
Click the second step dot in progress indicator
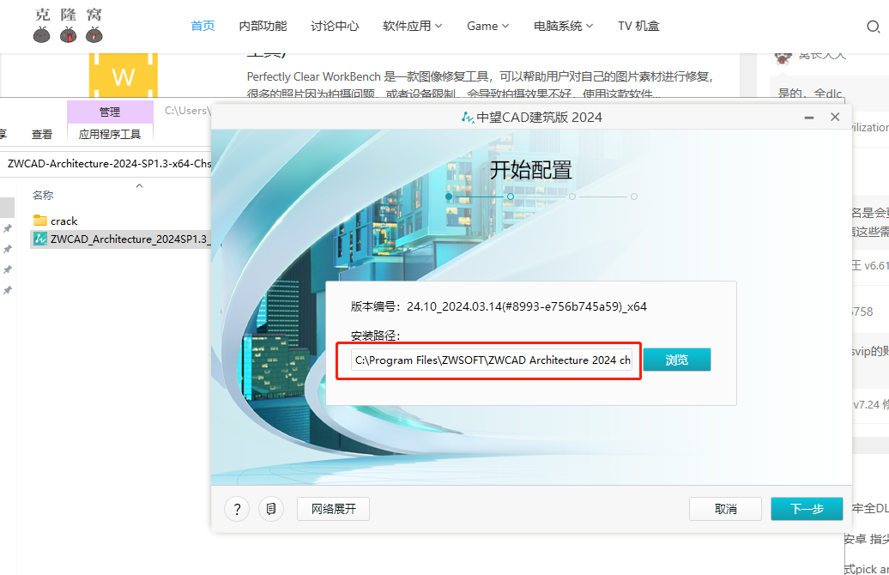point(511,197)
